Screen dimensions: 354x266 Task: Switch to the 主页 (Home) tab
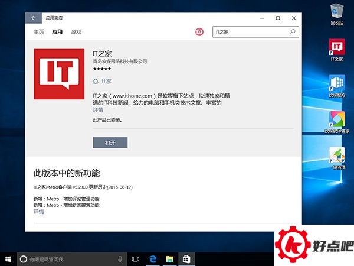pos(39,32)
